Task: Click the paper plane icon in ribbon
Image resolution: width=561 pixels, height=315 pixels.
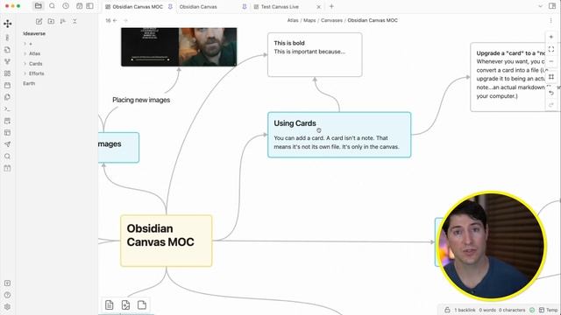Action: tap(7, 144)
